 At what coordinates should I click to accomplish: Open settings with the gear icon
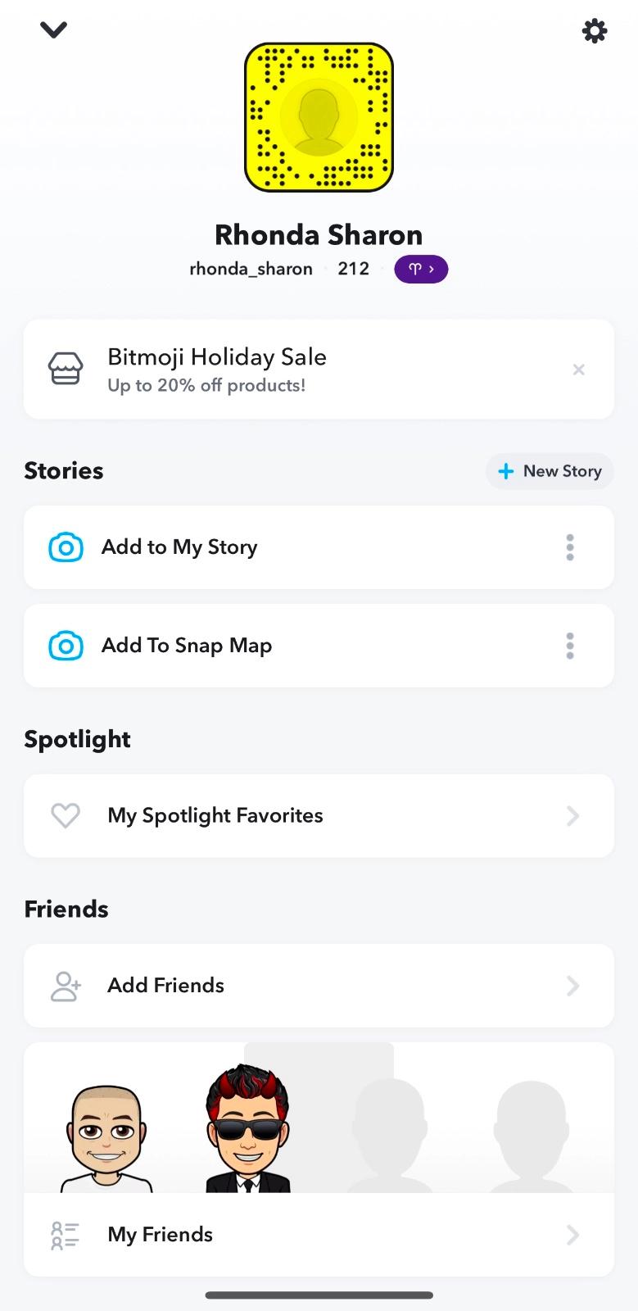coord(595,31)
